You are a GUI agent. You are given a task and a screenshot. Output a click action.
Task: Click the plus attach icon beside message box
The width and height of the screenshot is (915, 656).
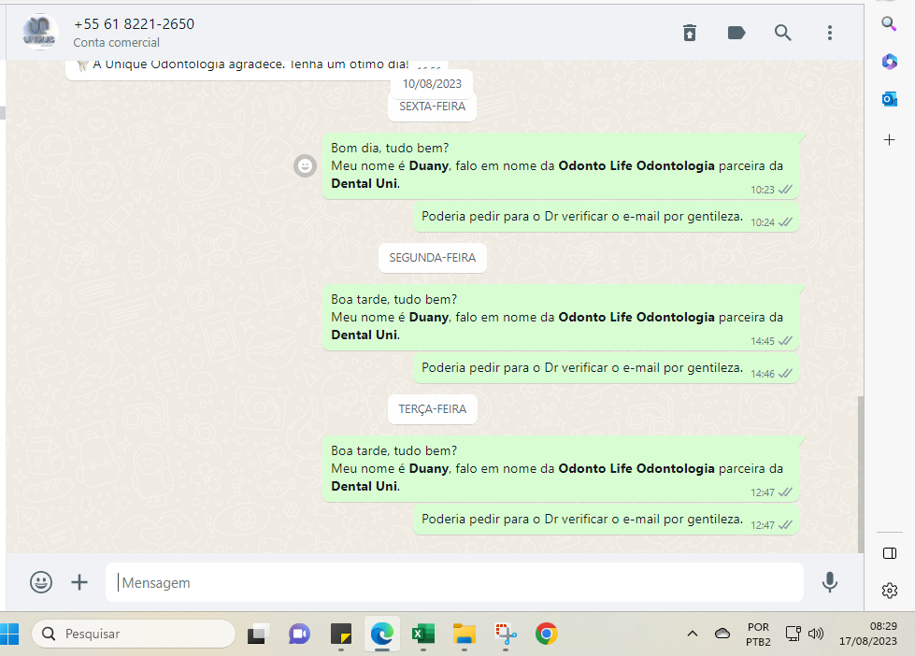(x=79, y=582)
